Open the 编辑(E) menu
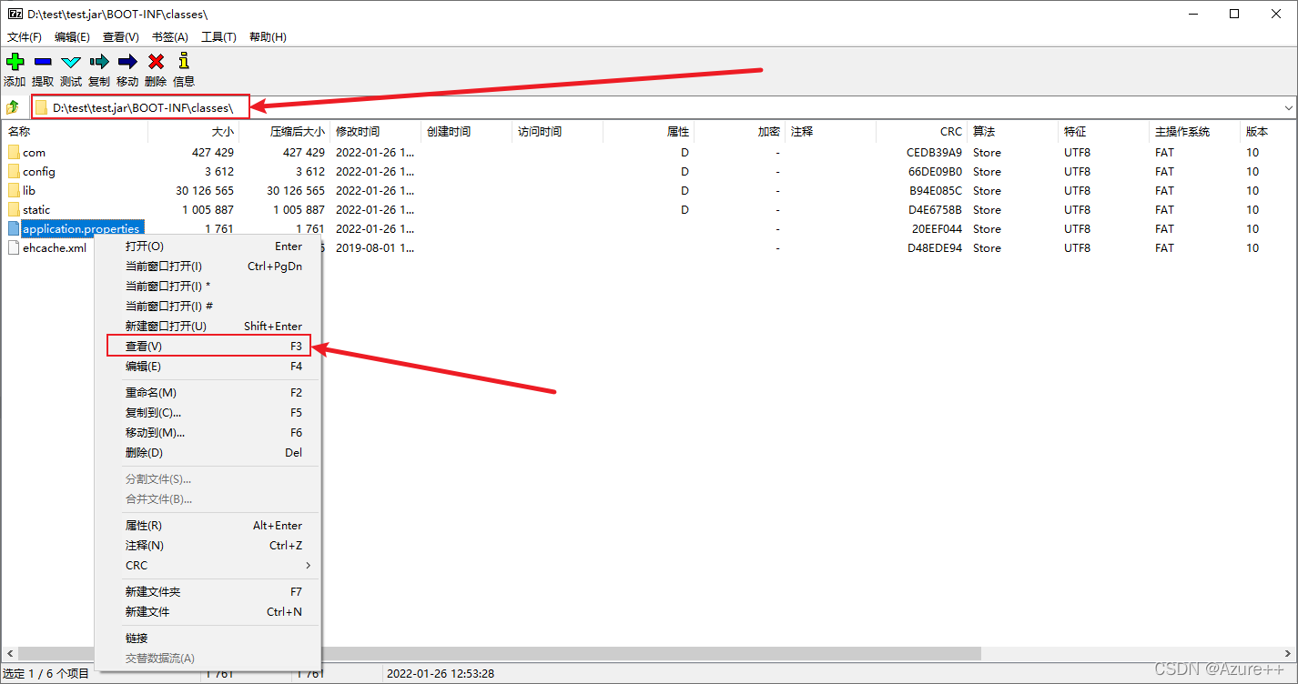The image size is (1298, 684). coord(72,37)
